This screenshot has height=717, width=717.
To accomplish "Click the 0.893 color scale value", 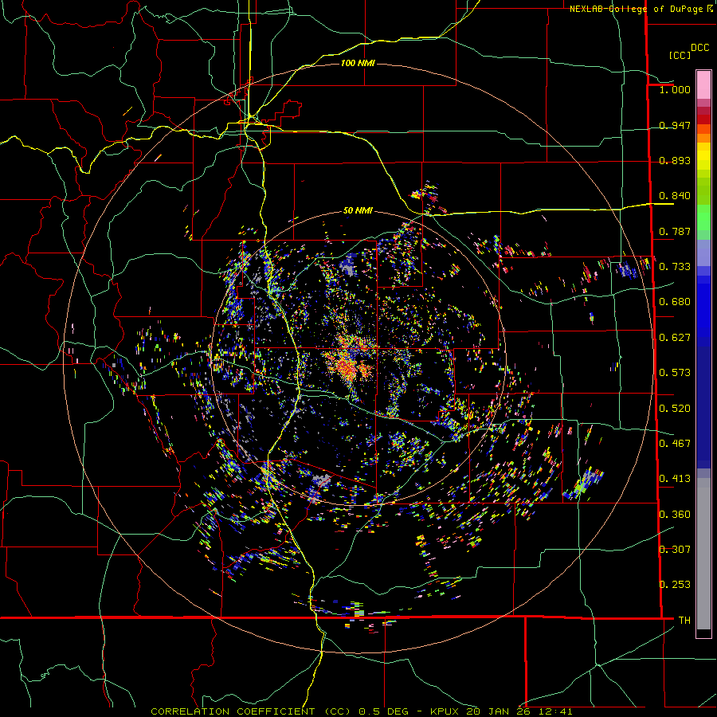I will point(675,160).
